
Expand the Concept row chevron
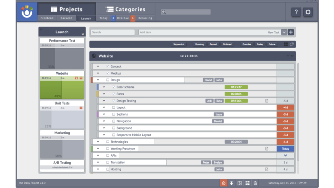(x=98, y=66)
